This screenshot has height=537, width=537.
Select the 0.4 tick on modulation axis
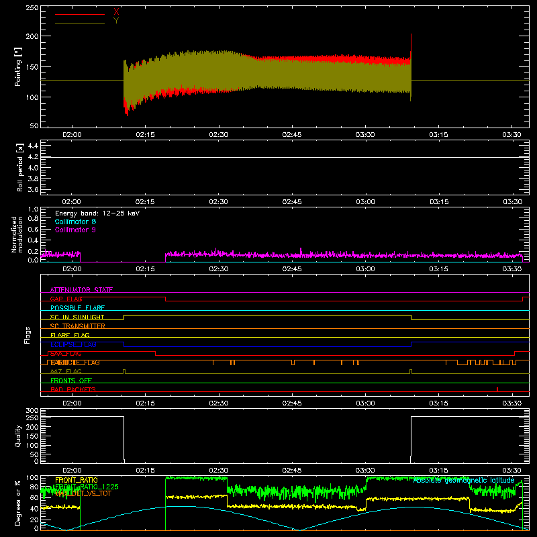click(33, 240)
